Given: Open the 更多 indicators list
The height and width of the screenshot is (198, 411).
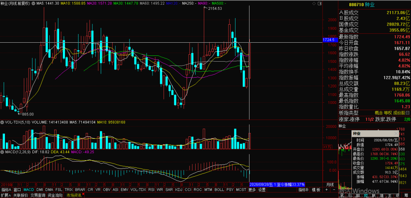Looking at the screenshot, I should click(252, 190).
